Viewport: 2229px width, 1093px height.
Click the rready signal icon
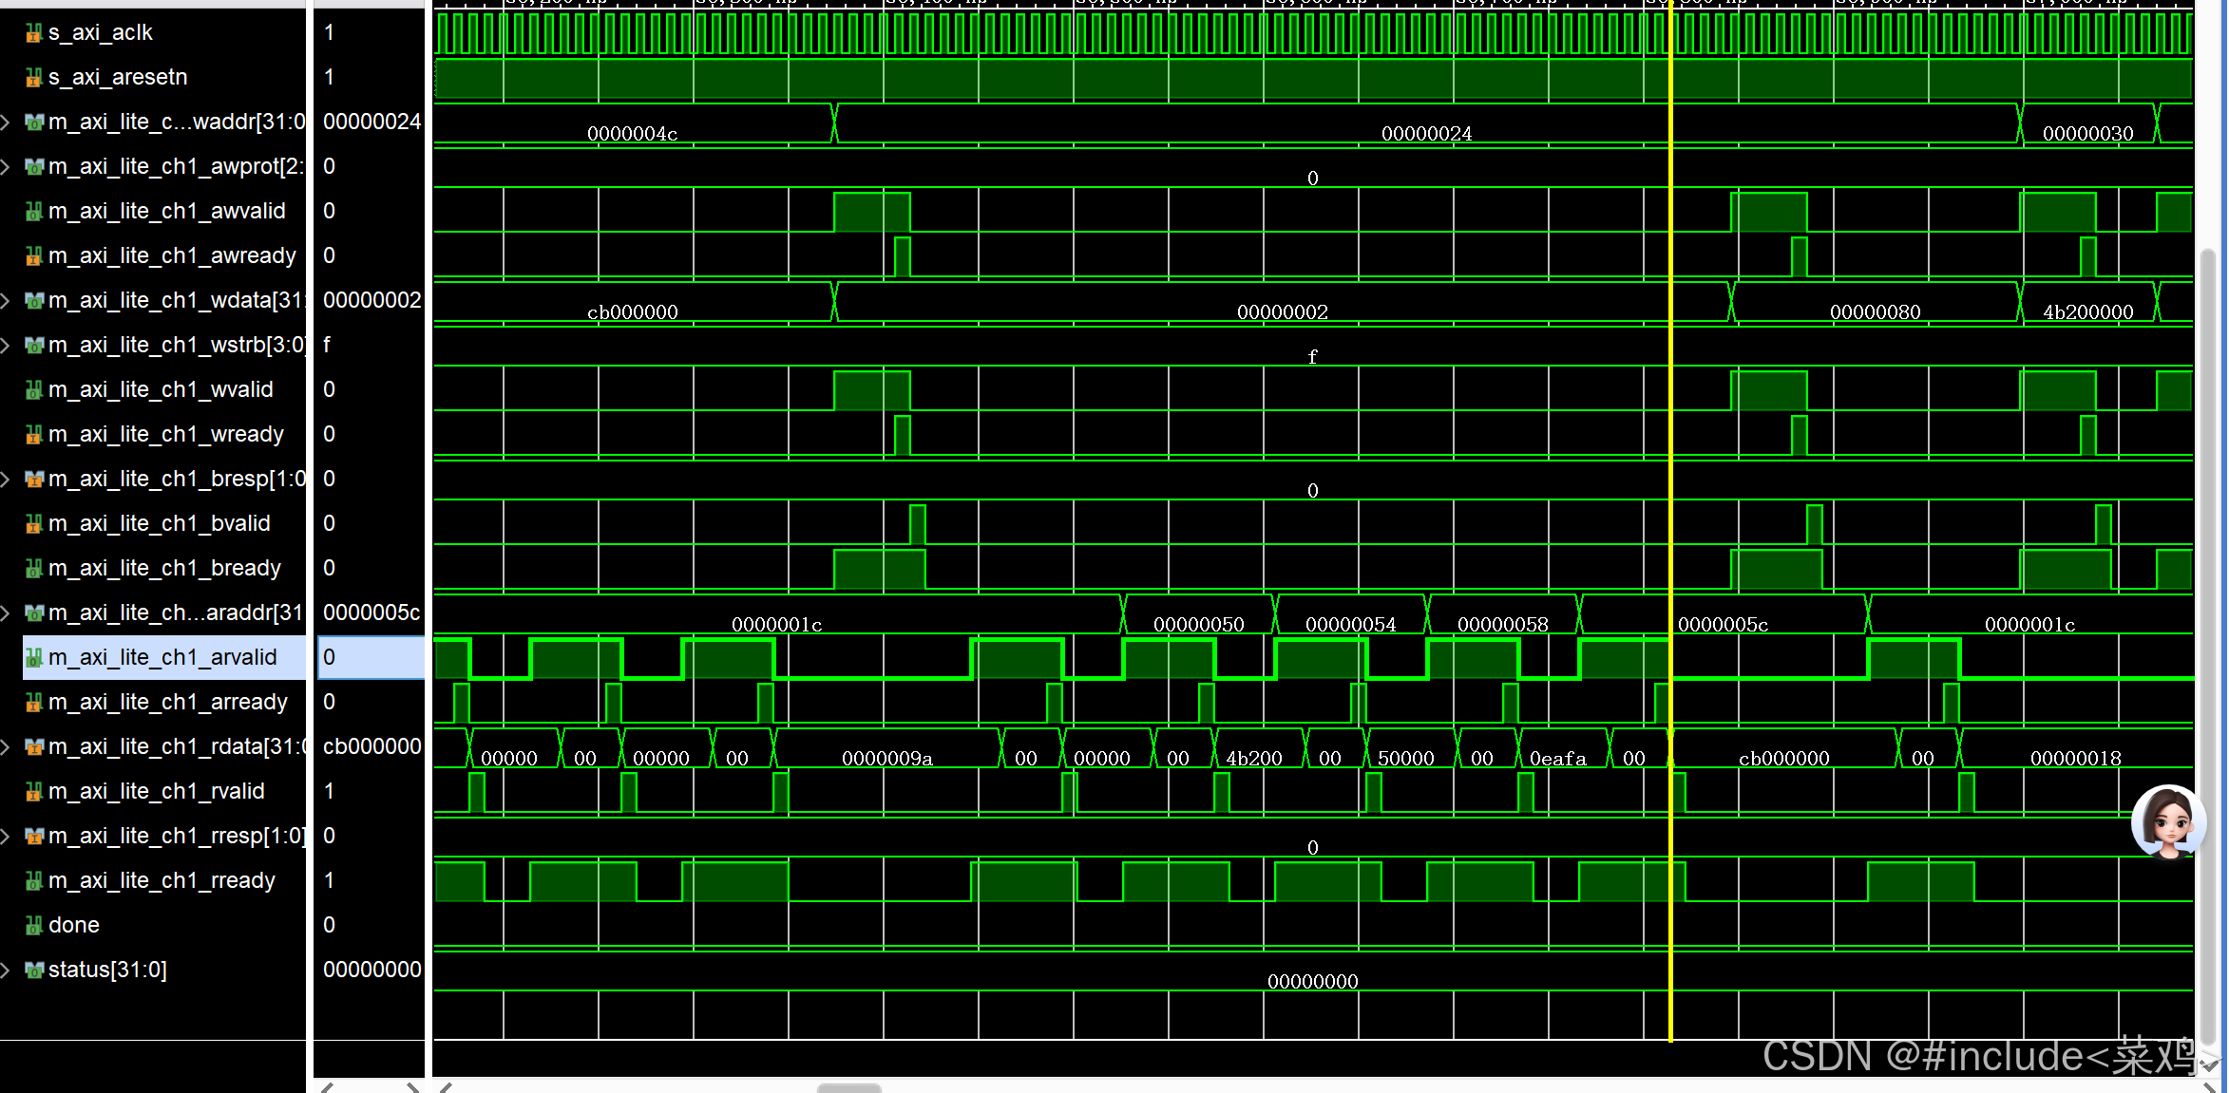click(x=34, y=880)
